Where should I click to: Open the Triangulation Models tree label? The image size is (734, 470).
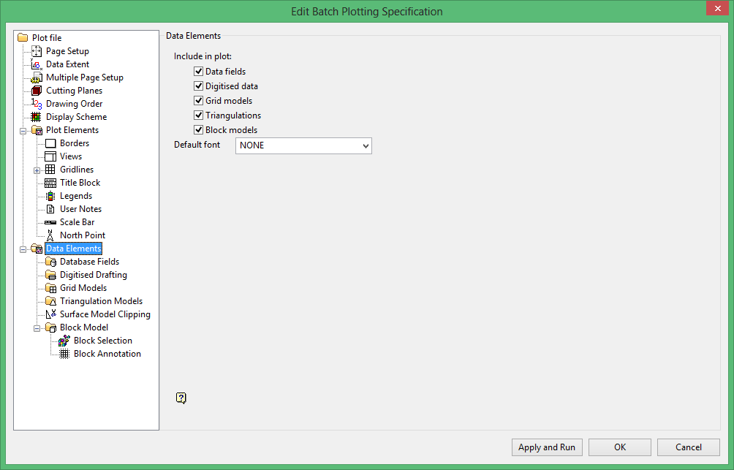pyautogui.click(x=101, y=301)
